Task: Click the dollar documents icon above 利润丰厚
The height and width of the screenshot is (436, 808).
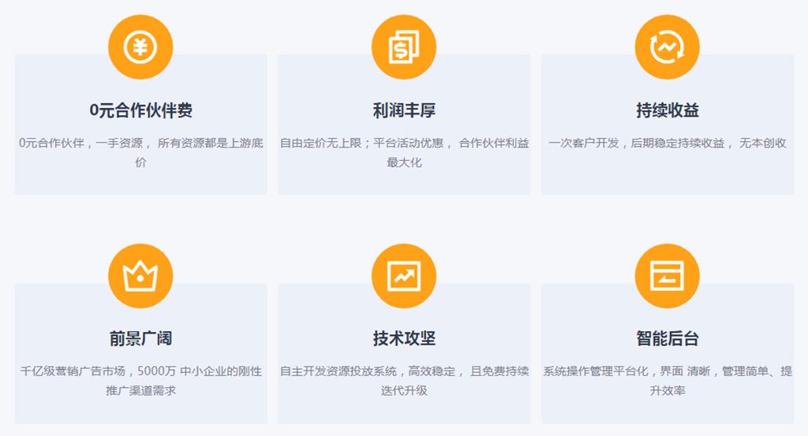Action: 404,47
